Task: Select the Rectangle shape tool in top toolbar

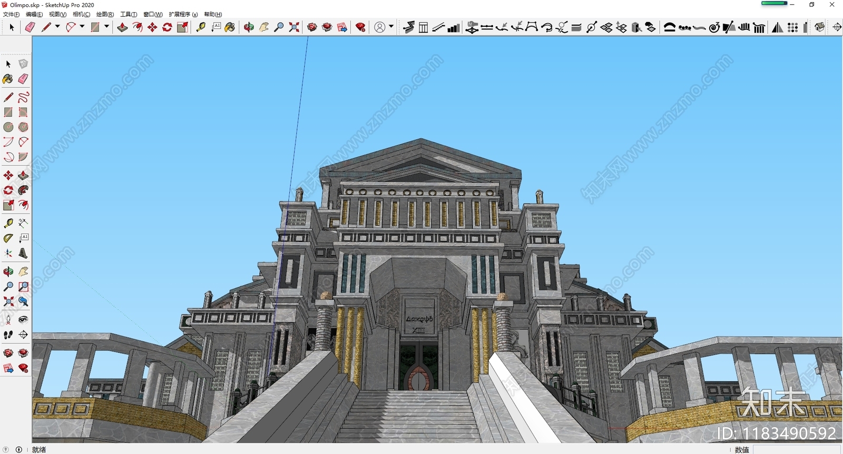Action: (x=95, y=27)
